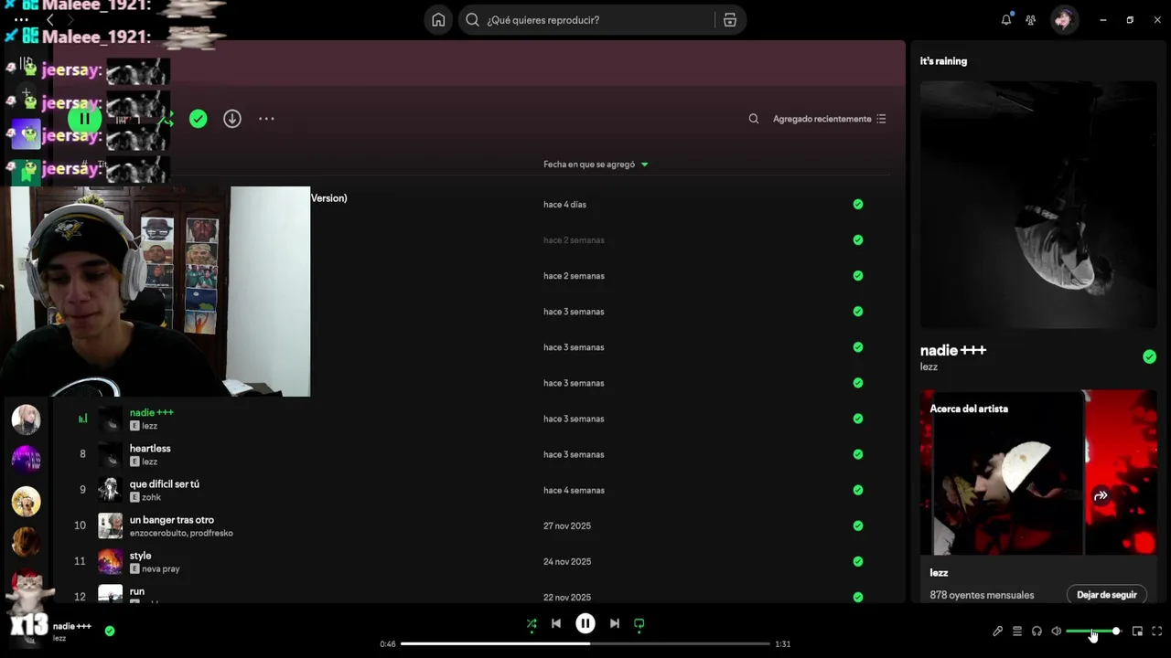Image resolution: width=1171 pixels, height=658 pixels.
Task: Mute the volume speaker icon
Action: pos(1057,631)
